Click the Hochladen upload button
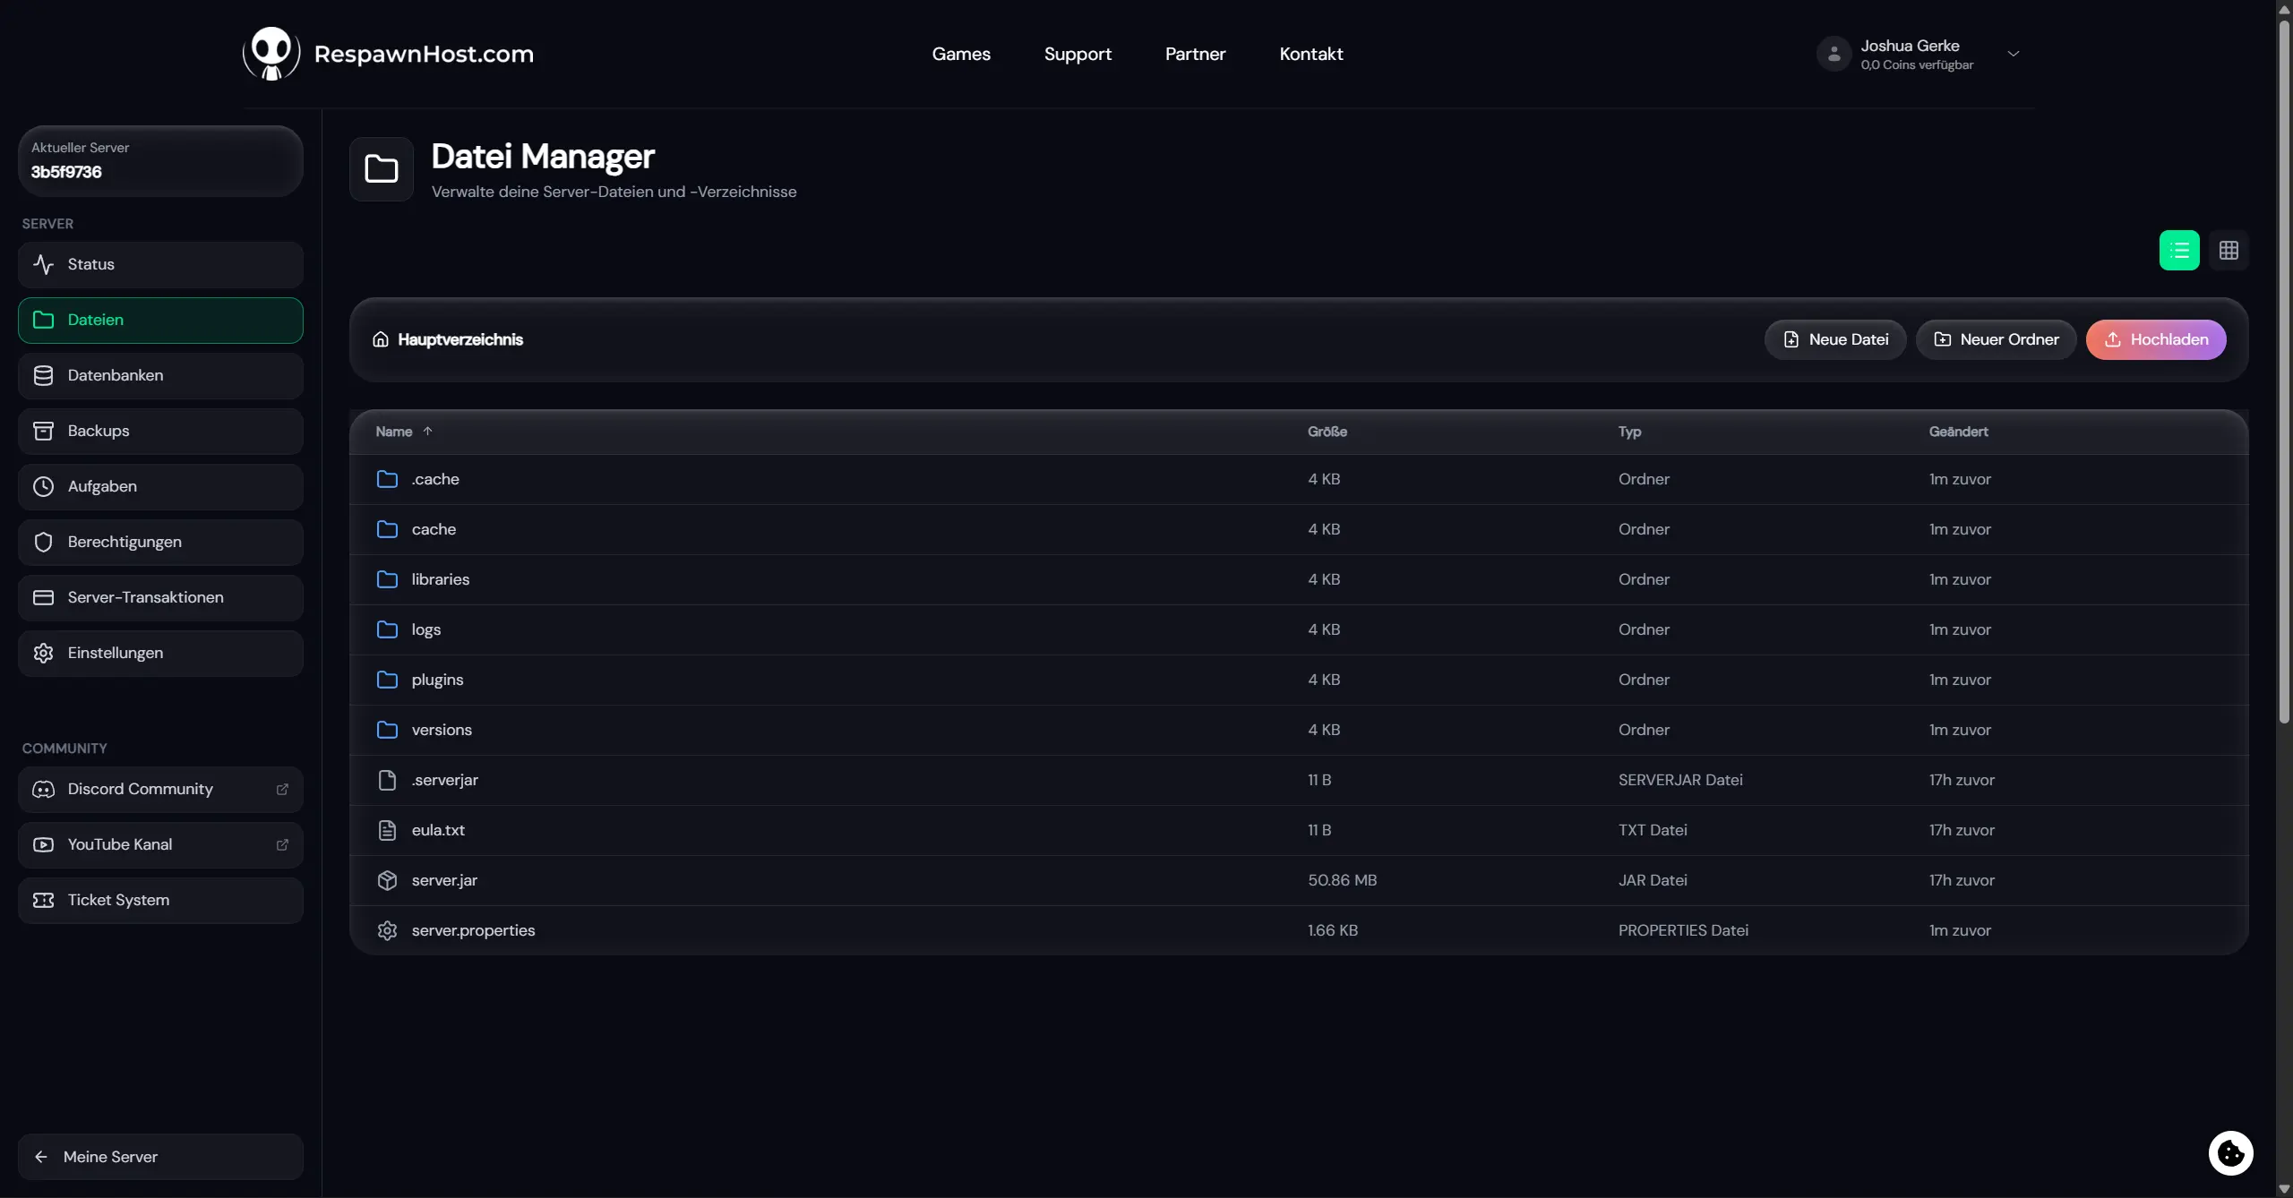The width and height of the screenshot is (2293, 1198). [2156, 339]
